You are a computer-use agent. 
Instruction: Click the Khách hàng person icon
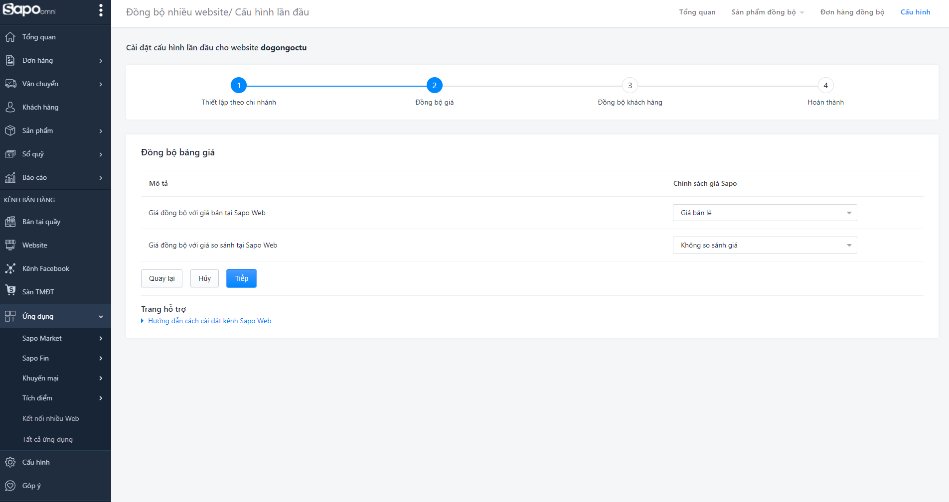click(x=10, y=107)
